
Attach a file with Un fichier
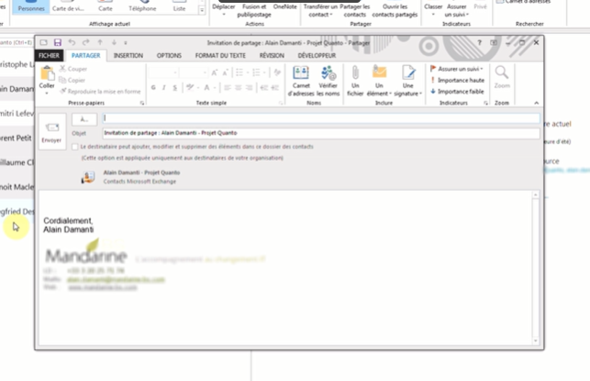pos(355,81)
